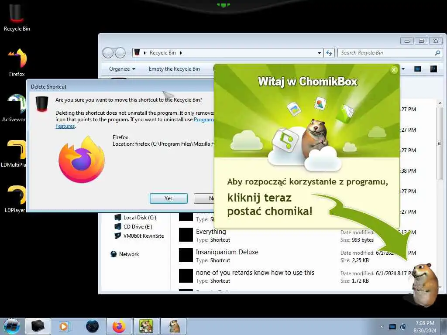This screenshot has height=335, width=447.
Task: Open the ChomikBox taskbar icon
Action: pyautogui.click(x=146, y=326)
